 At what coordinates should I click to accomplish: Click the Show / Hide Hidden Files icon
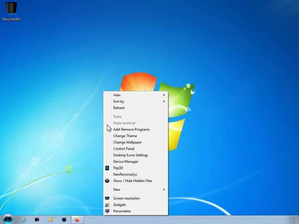[x=107, y=181]
